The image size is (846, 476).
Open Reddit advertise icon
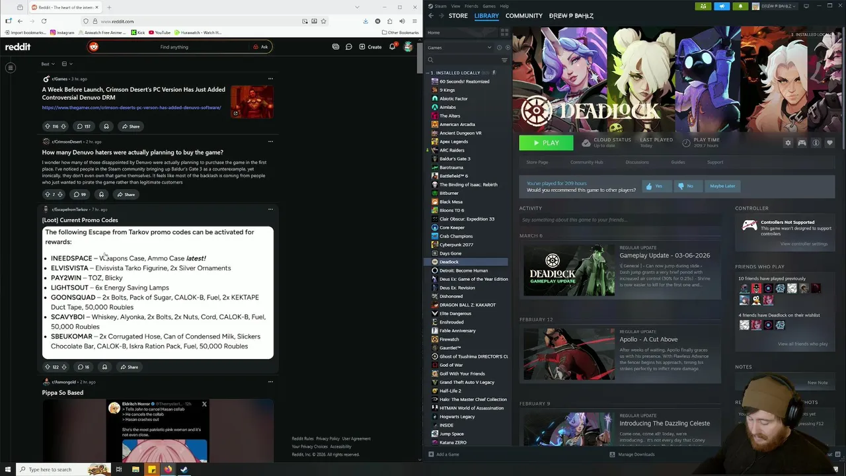tap(336, 47)
